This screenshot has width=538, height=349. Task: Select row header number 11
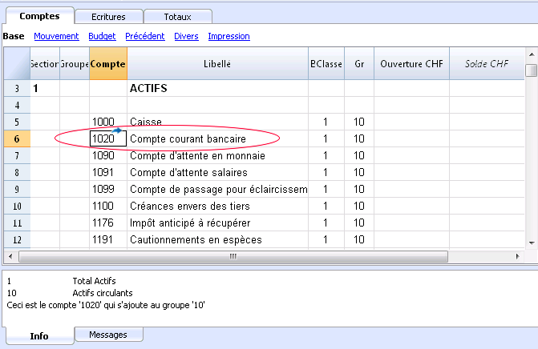coord(17,223)
